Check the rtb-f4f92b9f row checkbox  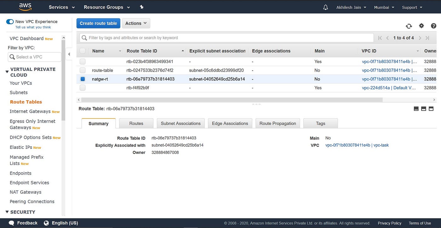click(83, 88)
